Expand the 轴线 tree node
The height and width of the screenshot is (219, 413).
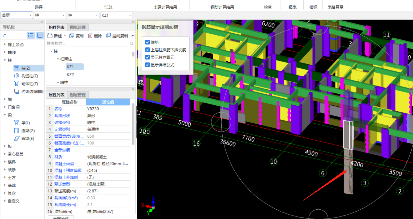click(5, 52)
